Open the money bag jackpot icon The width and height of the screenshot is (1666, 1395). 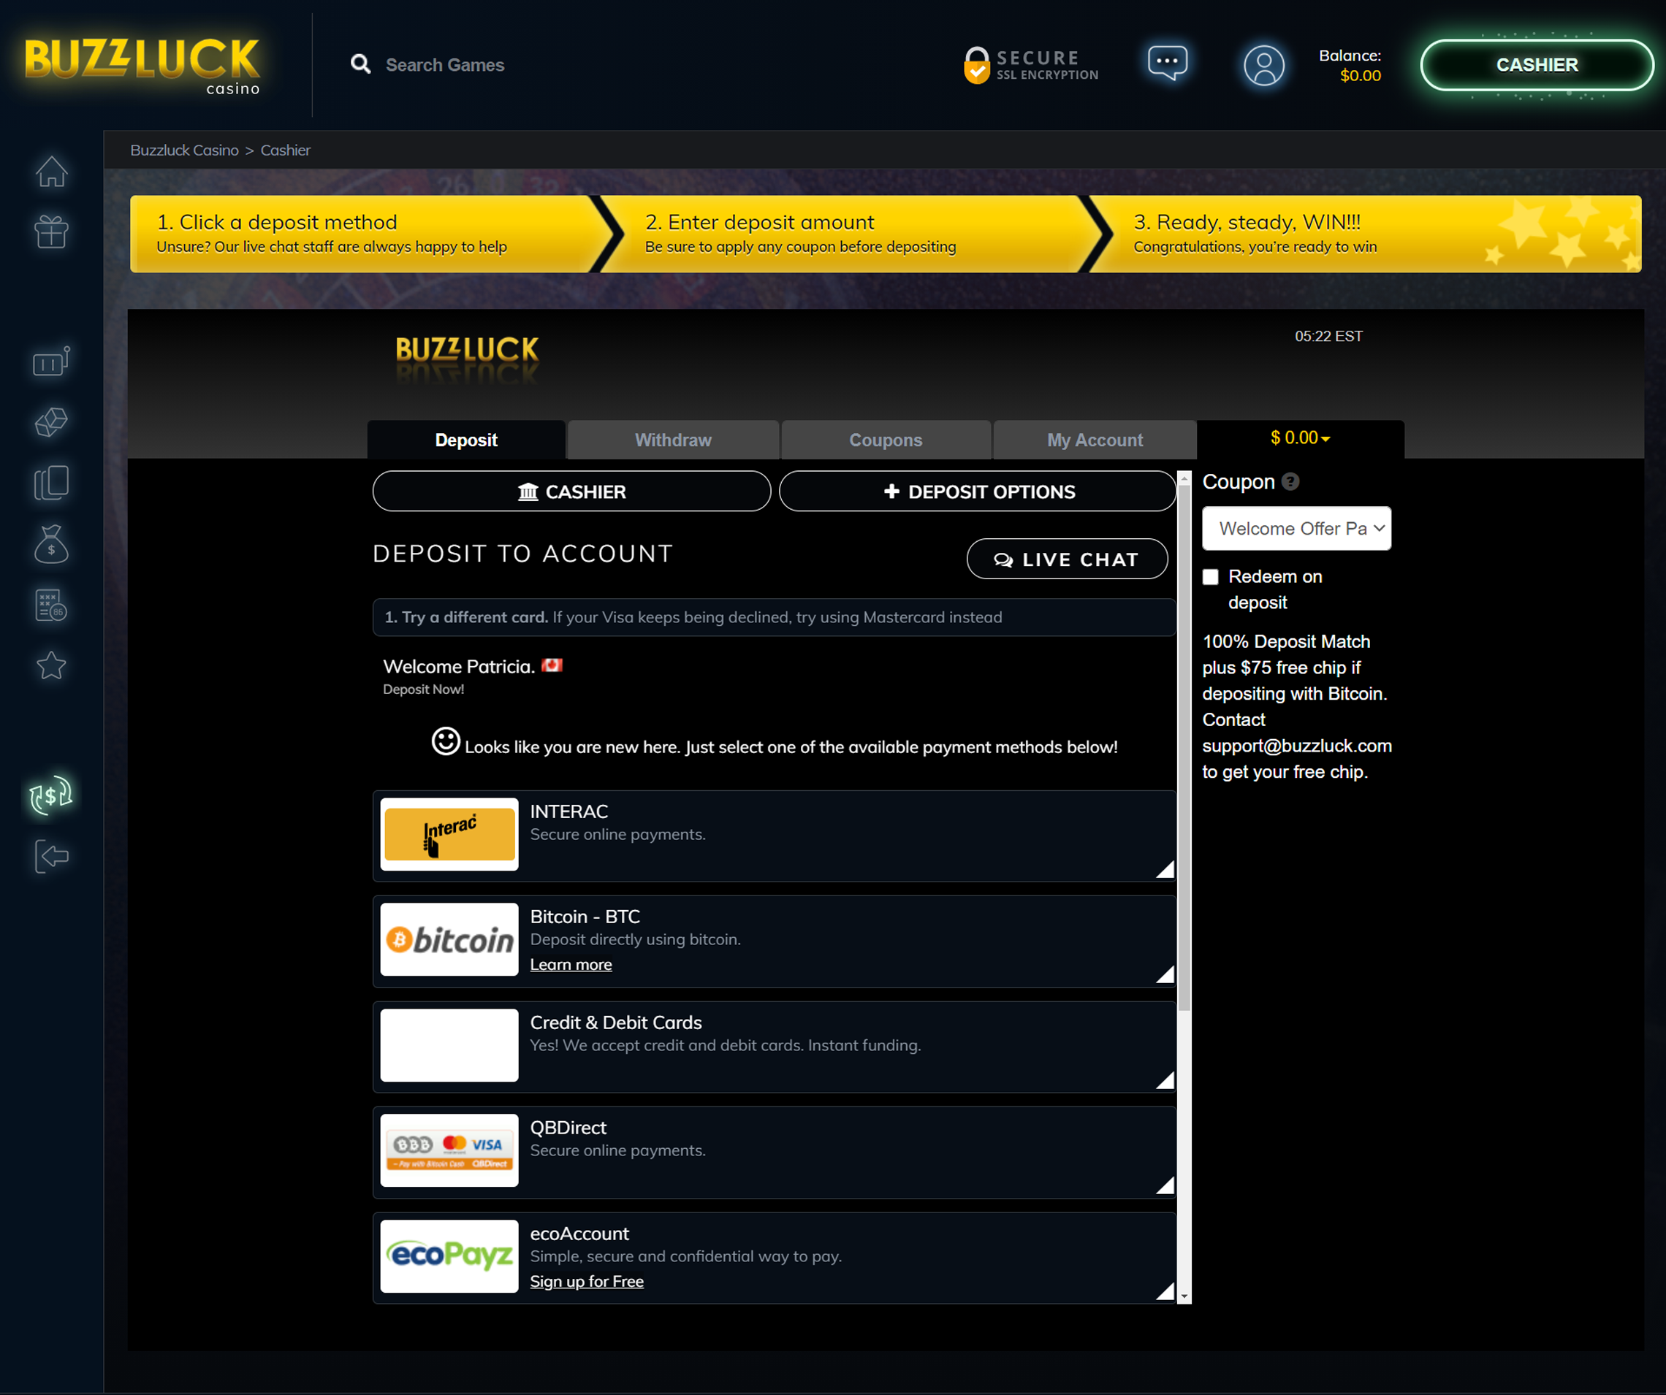tap(52, 544)
